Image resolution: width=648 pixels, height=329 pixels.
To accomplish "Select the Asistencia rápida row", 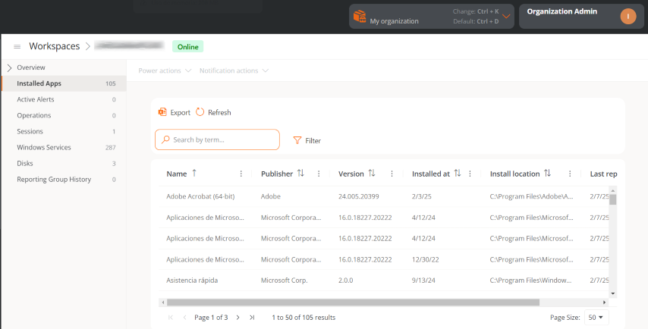I will point(383,280).
